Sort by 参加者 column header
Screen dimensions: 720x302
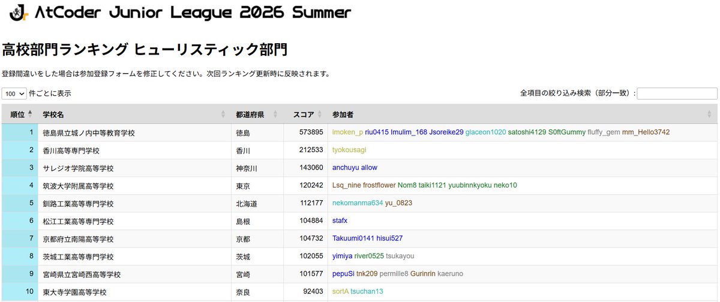click(522, 114)
